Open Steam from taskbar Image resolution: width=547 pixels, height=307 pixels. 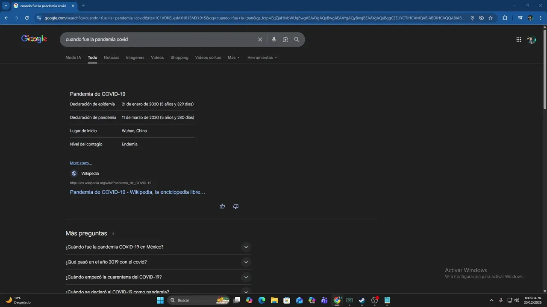[362, 300]
